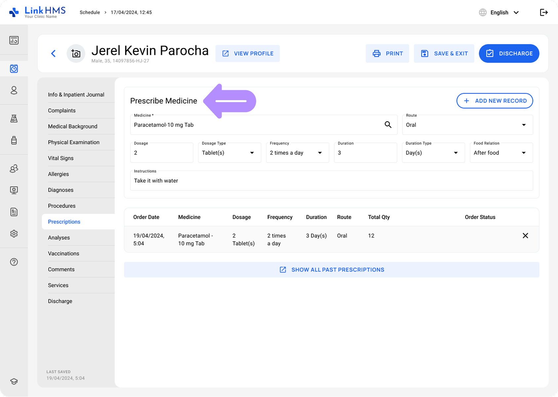This screenshot has width=558, height=397.
Task: Open the patients person icon in sidebar
Action: 14,90
